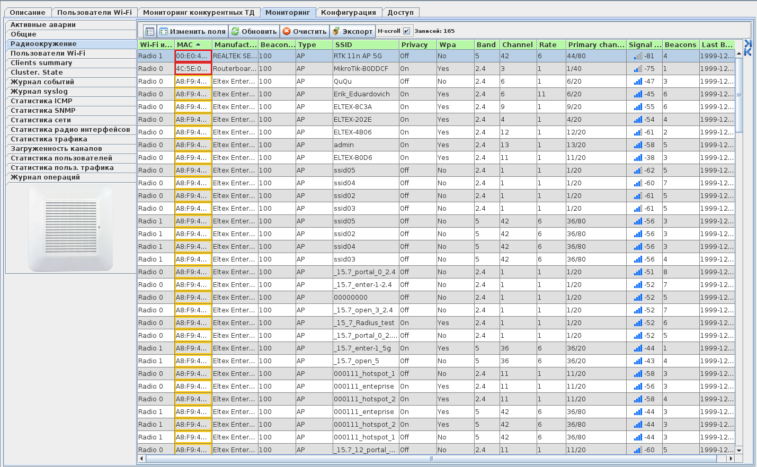Click the vertical scrollbar down arrow
This screenshot has width=757, height=467.
click(x=739, y=450)
